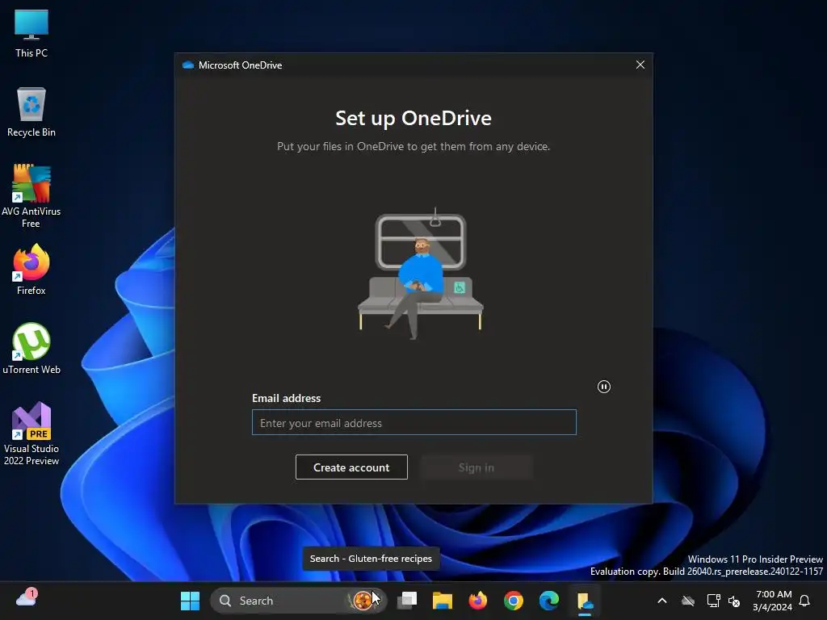This screenshot has height=620, width=827.
Task: Click the taskbar Search box
Action: tap(298, 601)
